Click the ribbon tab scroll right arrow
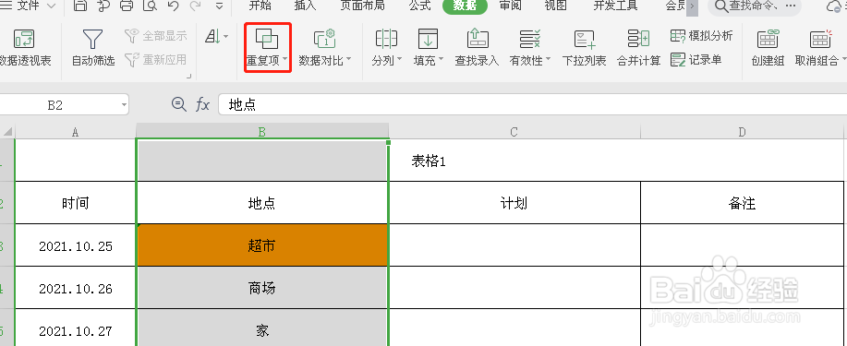The width and height of the screenshot is (847, 346). coord(692,6)
